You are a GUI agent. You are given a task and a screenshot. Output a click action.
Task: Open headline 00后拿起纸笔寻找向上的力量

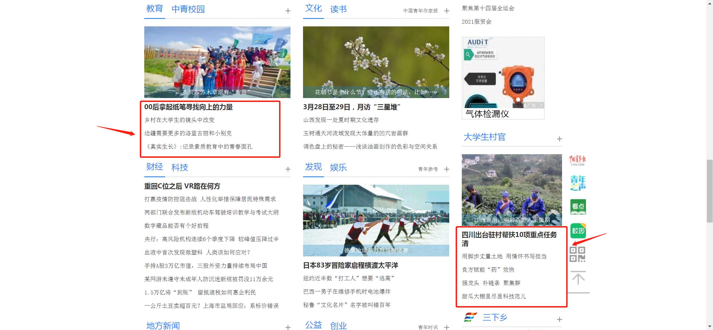click(189, 107)
